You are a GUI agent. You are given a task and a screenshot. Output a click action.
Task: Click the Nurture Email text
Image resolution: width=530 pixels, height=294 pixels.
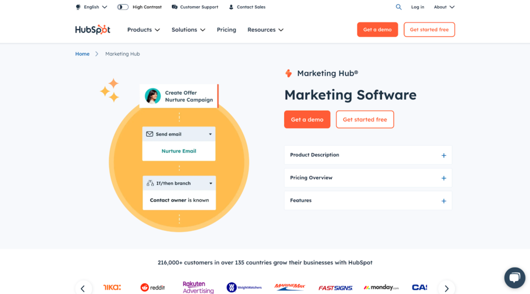[179, 151]
